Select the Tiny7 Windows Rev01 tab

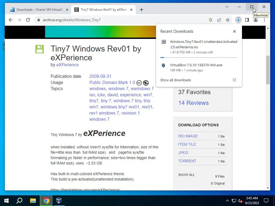tap(103, 10)
